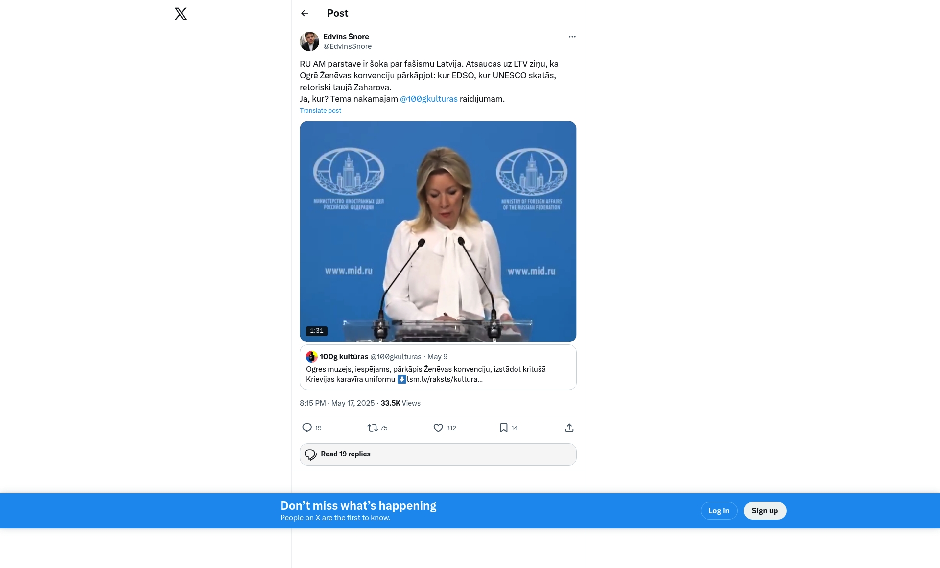Click the reply speech bubble icon
This screenshot has height=568, width=940.
coord(307,428)
